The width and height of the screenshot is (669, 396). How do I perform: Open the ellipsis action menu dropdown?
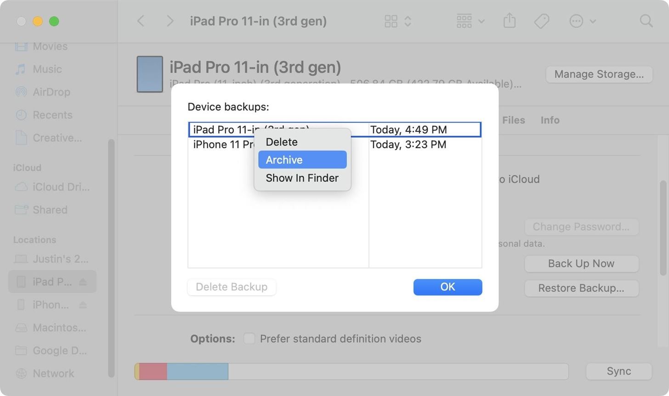pyautogui.click(x=582, y=21)
